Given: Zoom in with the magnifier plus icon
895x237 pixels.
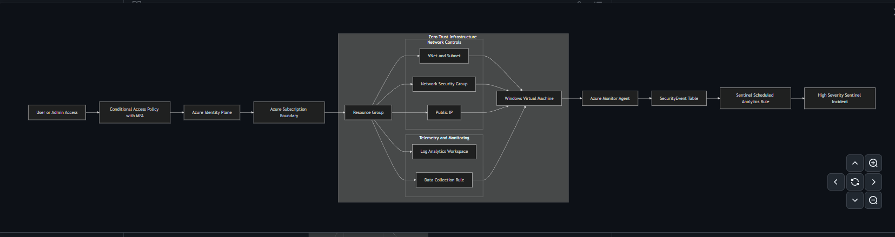Looking at the screenshot, I should point(873,163).
